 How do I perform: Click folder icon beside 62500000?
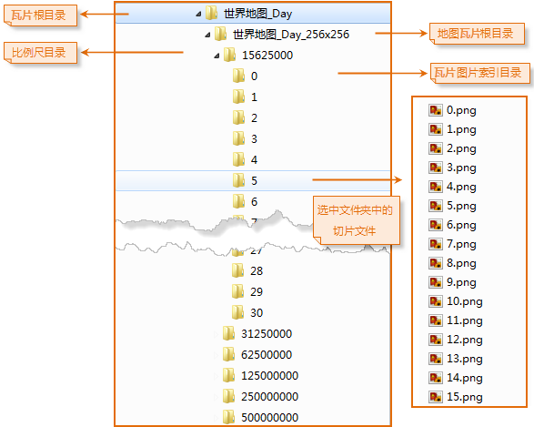click(x=228, y=354)
